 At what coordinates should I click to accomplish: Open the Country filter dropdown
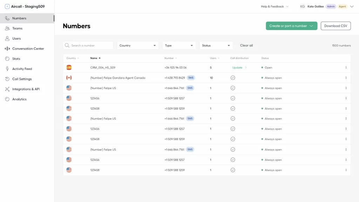(138, 46)
